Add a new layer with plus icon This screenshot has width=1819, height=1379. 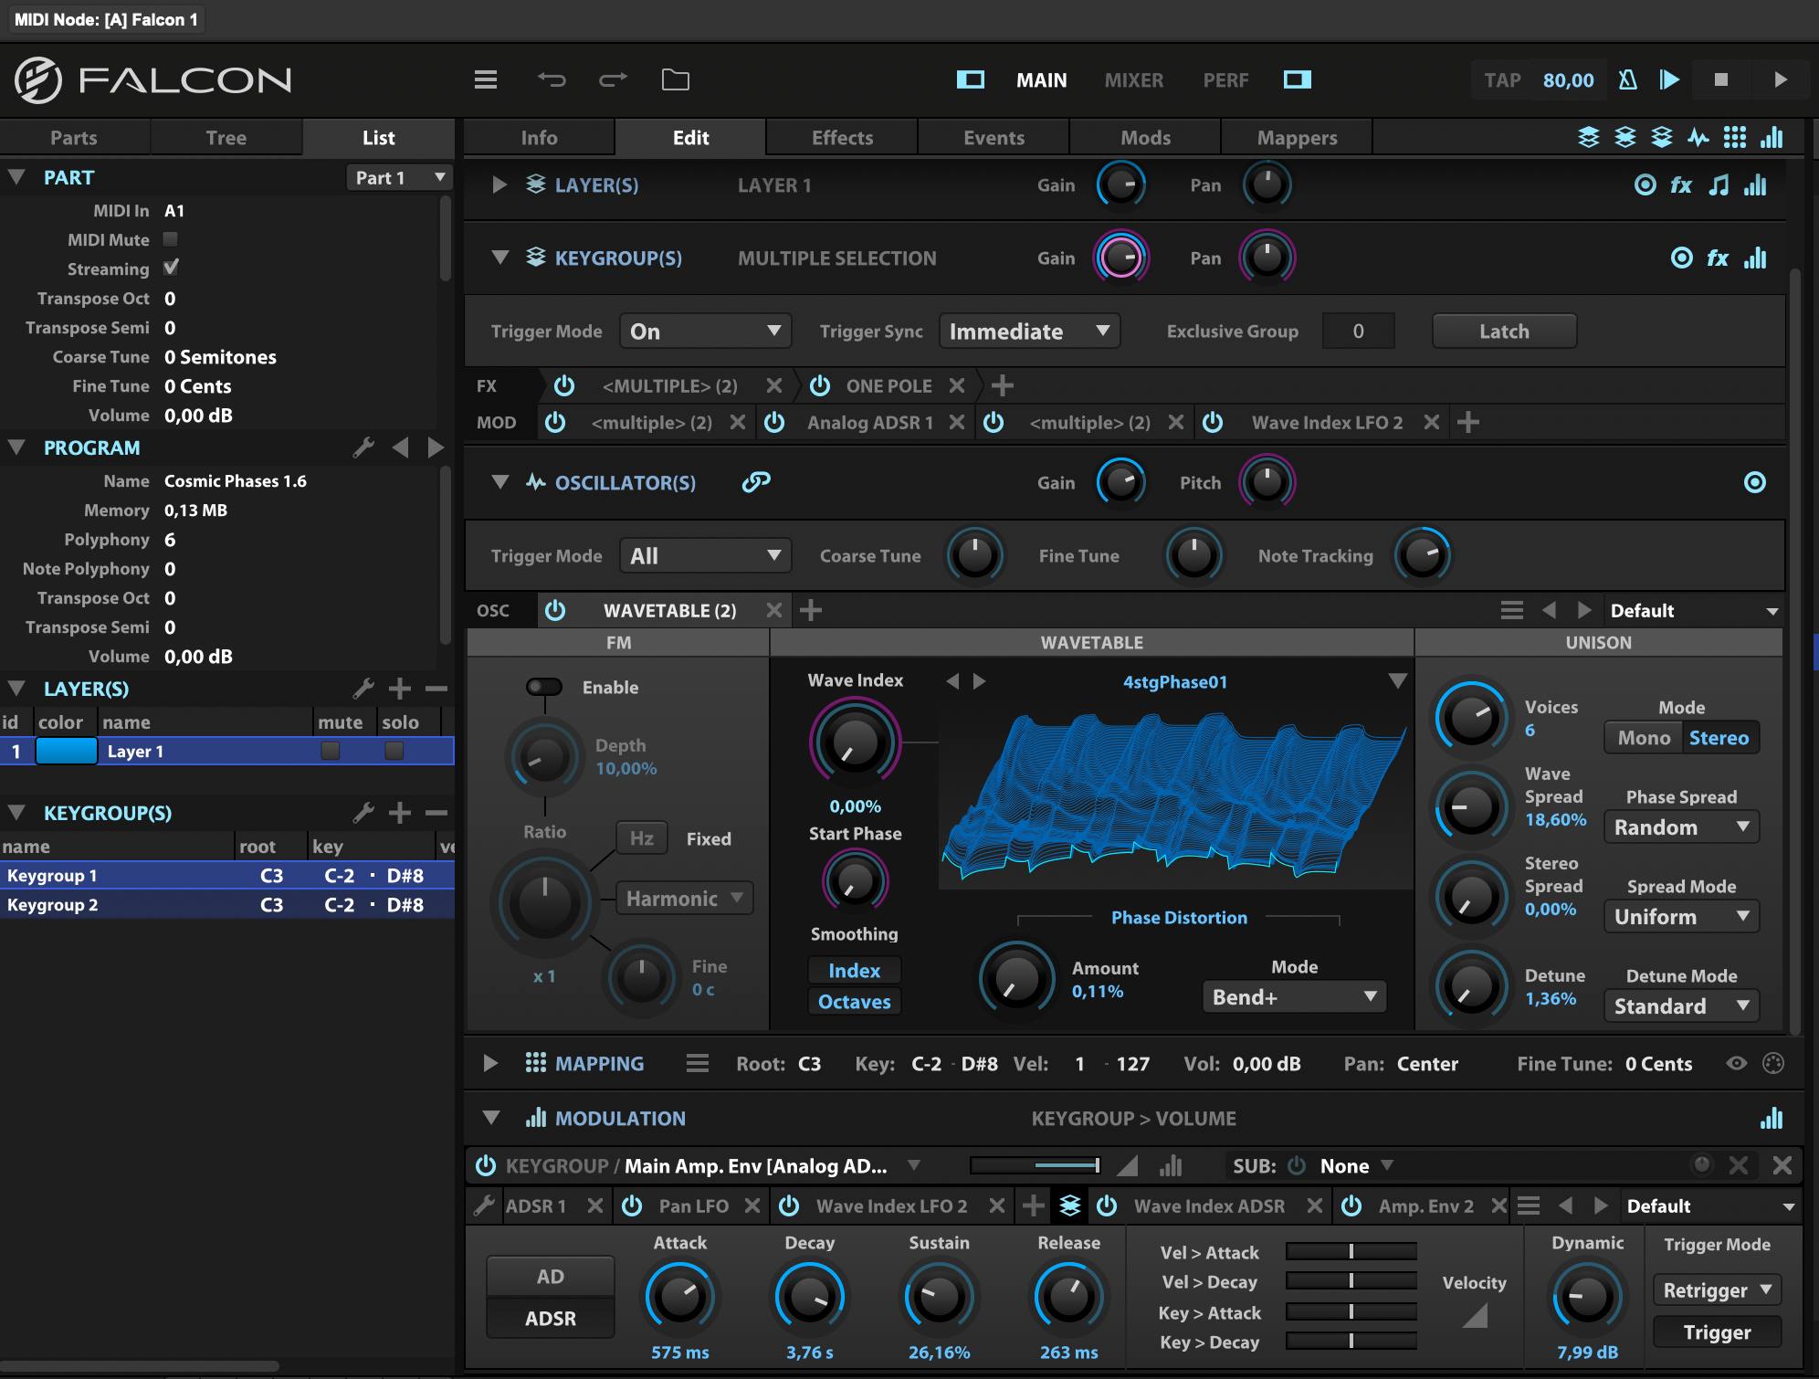tap(399, 689)
